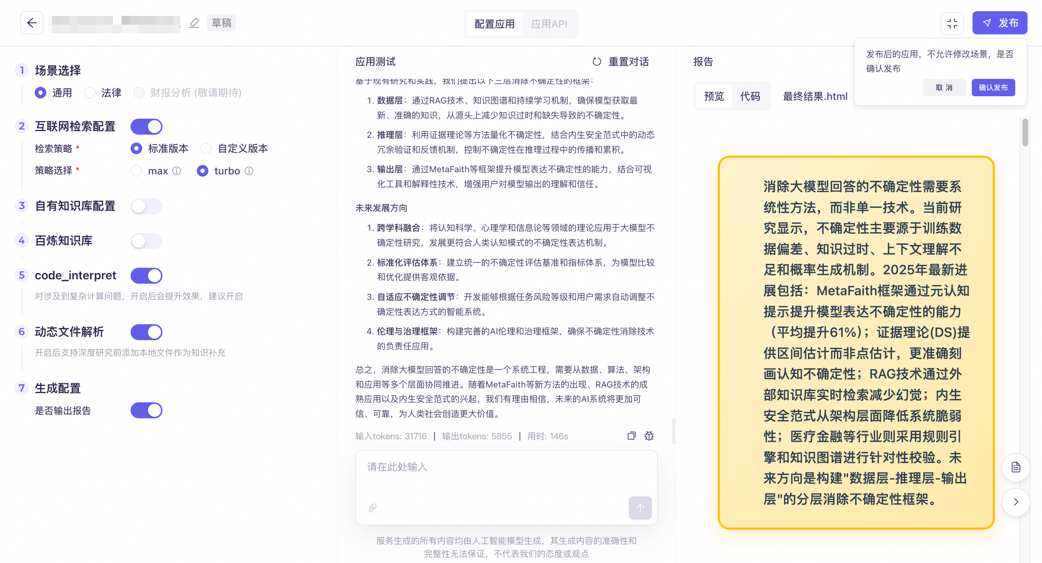
Task: Expand the right side panel chevron
Action: click(1015, 502)
